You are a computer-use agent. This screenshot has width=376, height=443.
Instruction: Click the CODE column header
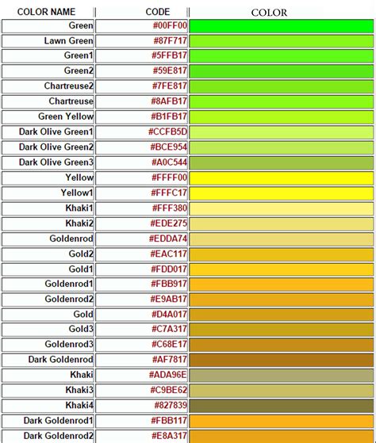[x=158, y=12]
